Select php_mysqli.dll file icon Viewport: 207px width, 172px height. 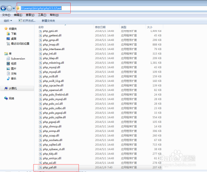(x=41, y=72)
